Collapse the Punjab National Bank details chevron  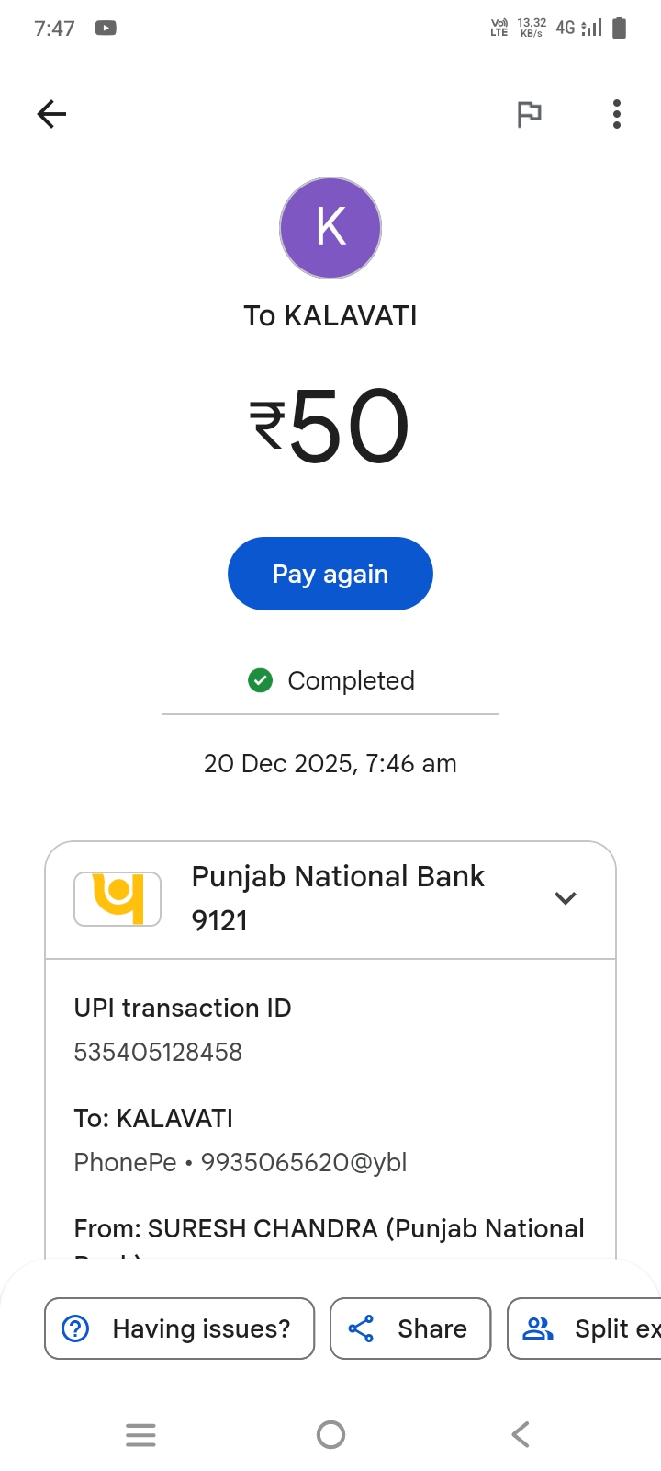point(566,898)
